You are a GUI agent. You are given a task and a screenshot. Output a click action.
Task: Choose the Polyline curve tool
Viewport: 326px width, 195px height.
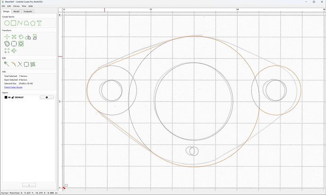tap(20, 23)
